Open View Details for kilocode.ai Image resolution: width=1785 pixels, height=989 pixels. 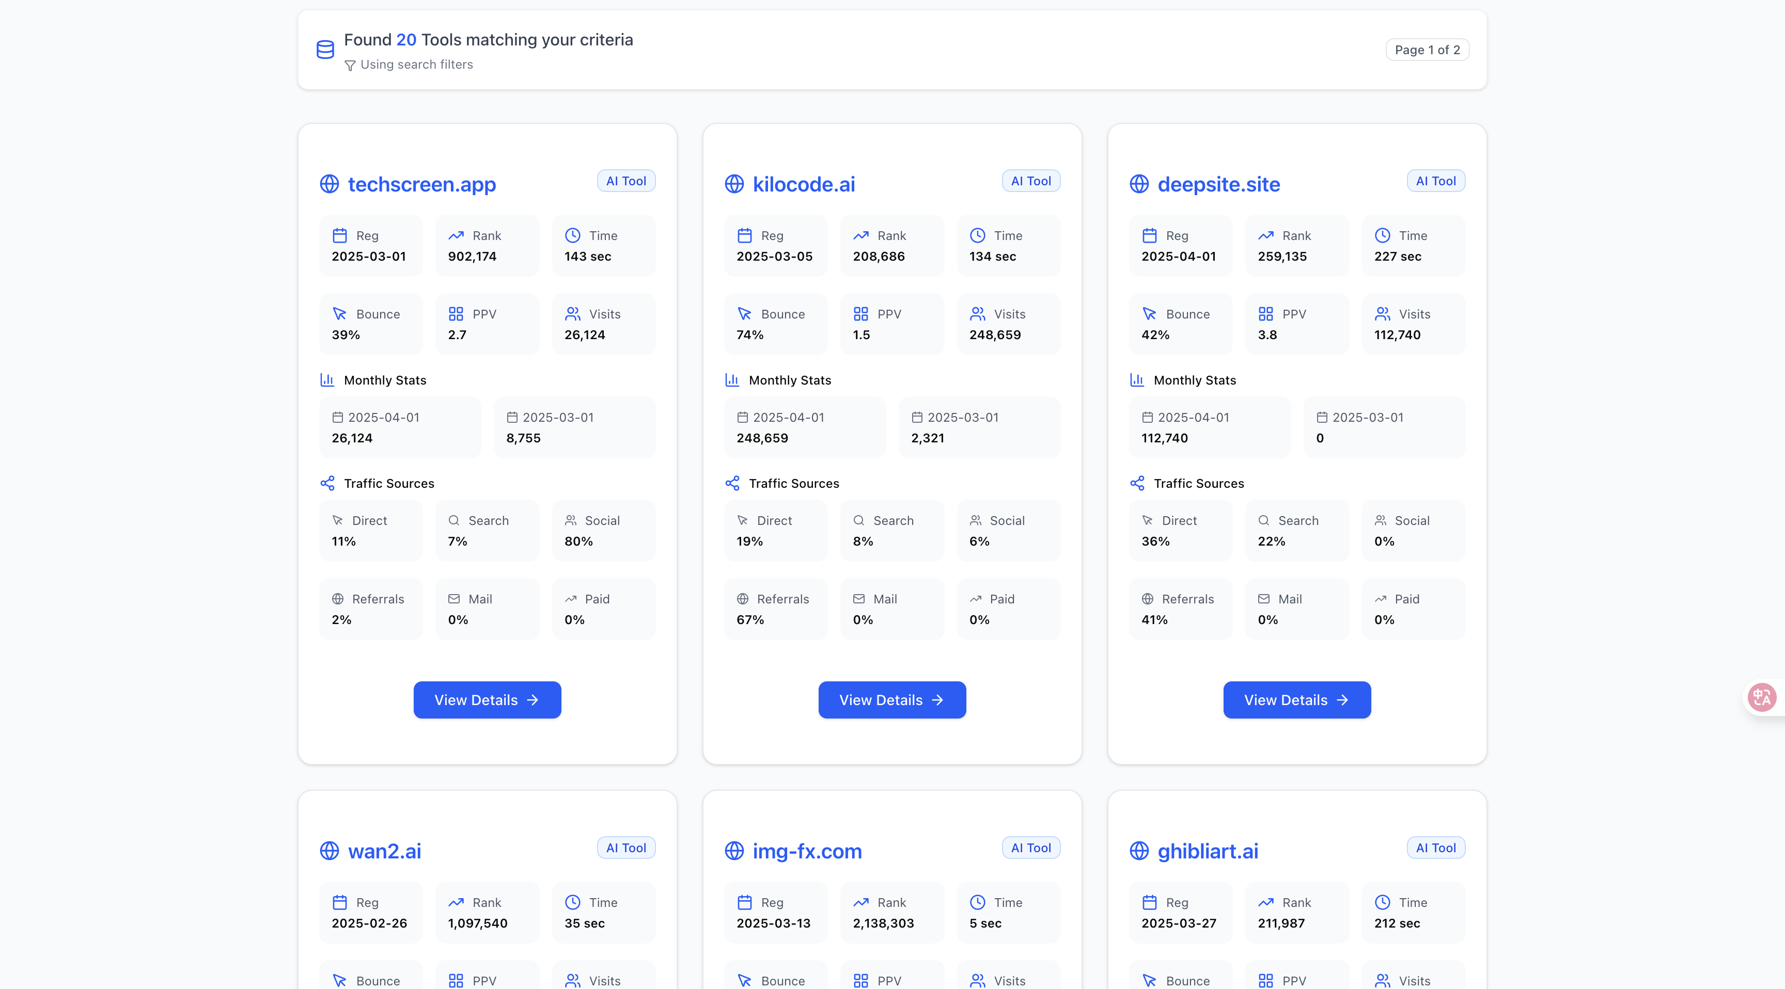[x=892, y=699]
